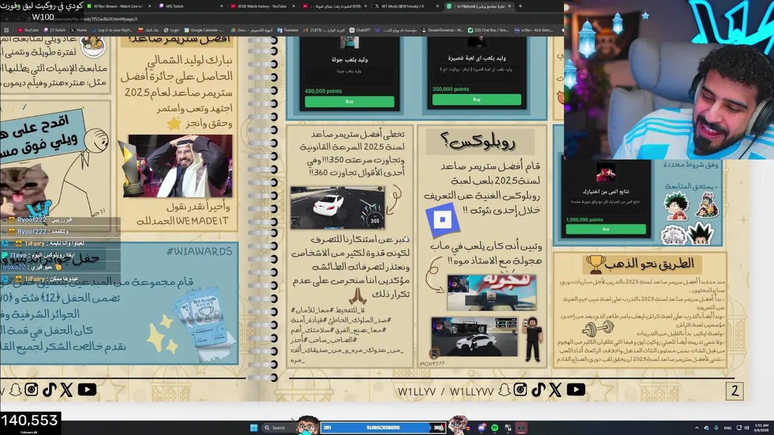Open the ENG language selector
774x435 pixels.
pos(727,428)
